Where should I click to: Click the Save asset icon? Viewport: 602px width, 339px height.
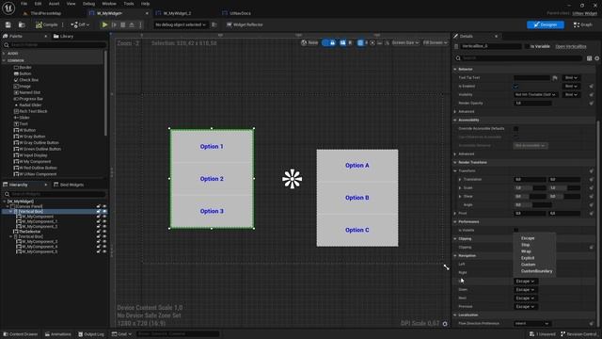coord(8,24)
